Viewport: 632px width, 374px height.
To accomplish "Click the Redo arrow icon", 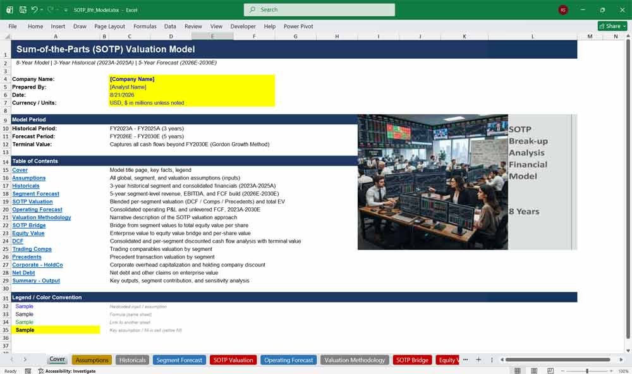I will pos(51,9).
